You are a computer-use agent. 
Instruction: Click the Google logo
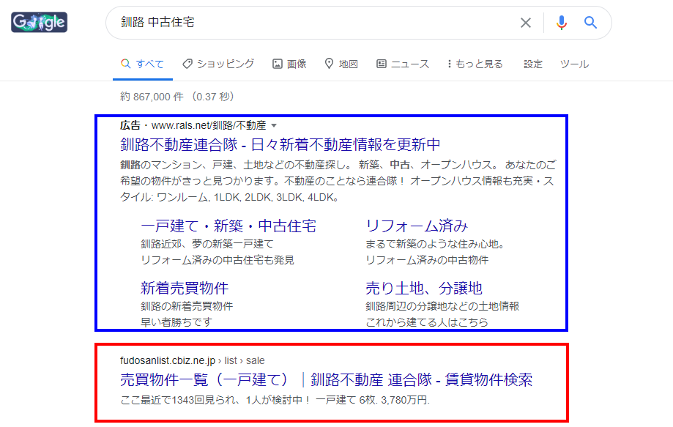(x=40, y=23)
